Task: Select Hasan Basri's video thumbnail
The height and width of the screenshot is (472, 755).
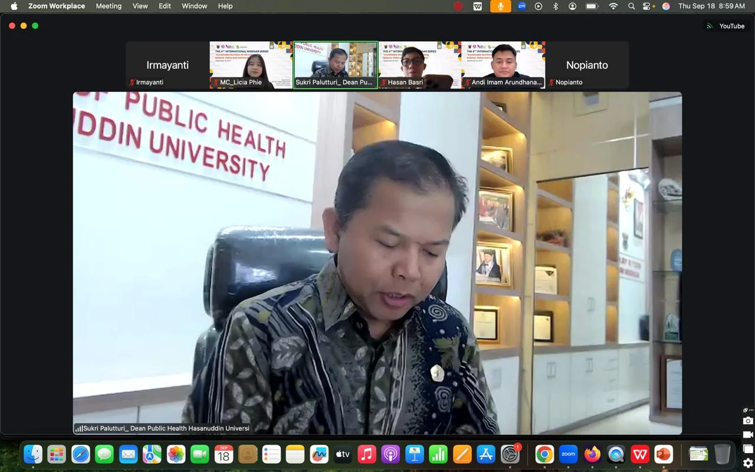Action: coord(419,65)
